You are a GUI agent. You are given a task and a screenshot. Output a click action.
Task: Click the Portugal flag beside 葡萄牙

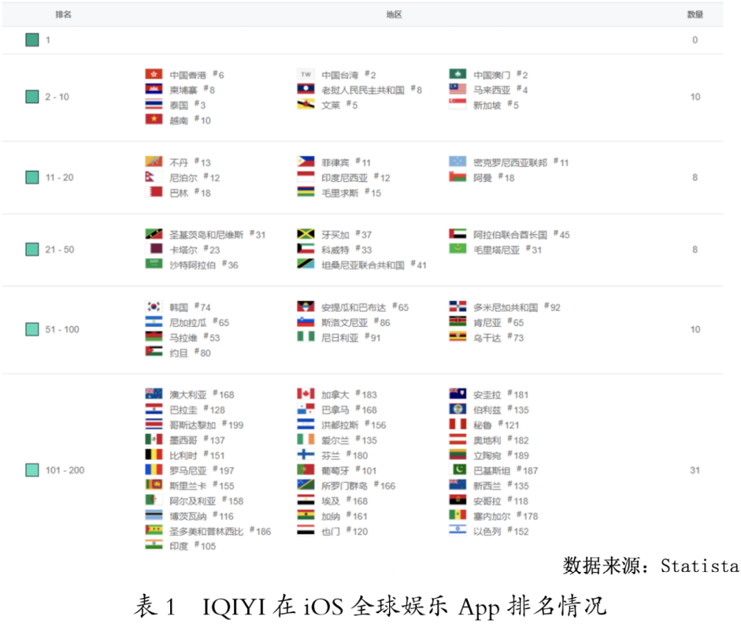click(306, 470)
